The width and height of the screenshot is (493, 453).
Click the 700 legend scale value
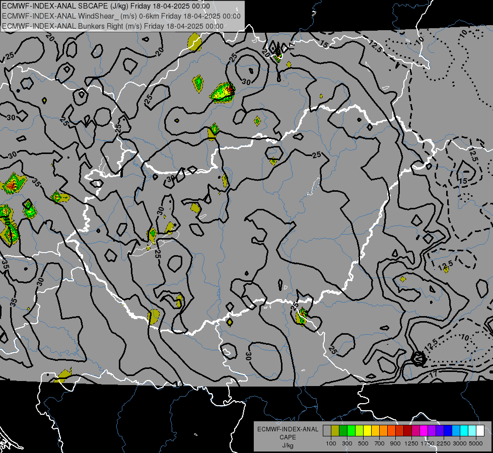tap(380, 443)
